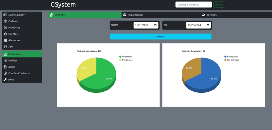The width and height of the screenshot is (272, 130).
Task: Click the Buscar button
Action: (x=219, y=5)
